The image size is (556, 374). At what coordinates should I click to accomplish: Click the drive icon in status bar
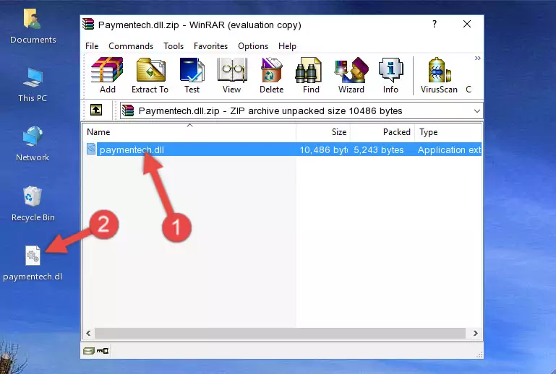[89, 351]
